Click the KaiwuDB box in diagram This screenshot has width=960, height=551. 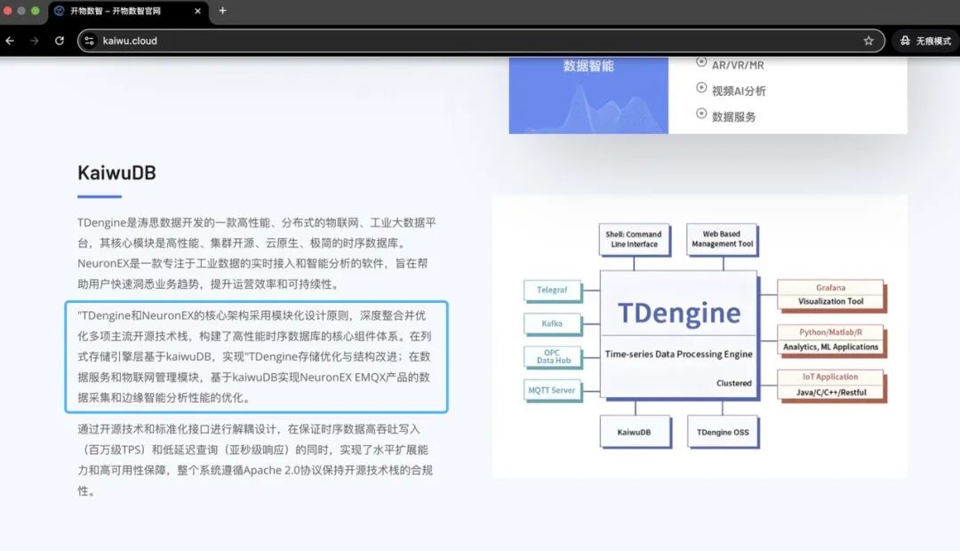point(635,432)
